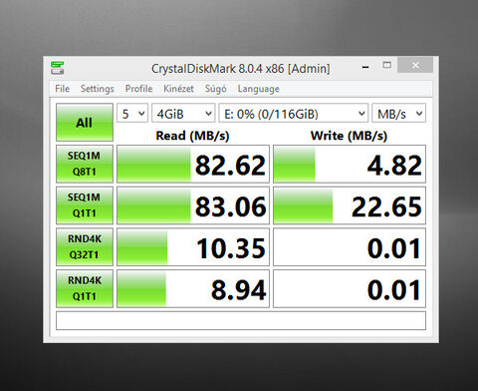
Task: Start the RND4K Q1T1 test
Action: pyautogui.click(x=85, y=288)
